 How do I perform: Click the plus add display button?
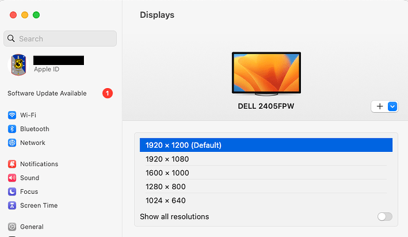[380, 106]
